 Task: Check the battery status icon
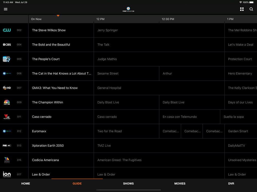pyautogui.click(x=252, y=2)
